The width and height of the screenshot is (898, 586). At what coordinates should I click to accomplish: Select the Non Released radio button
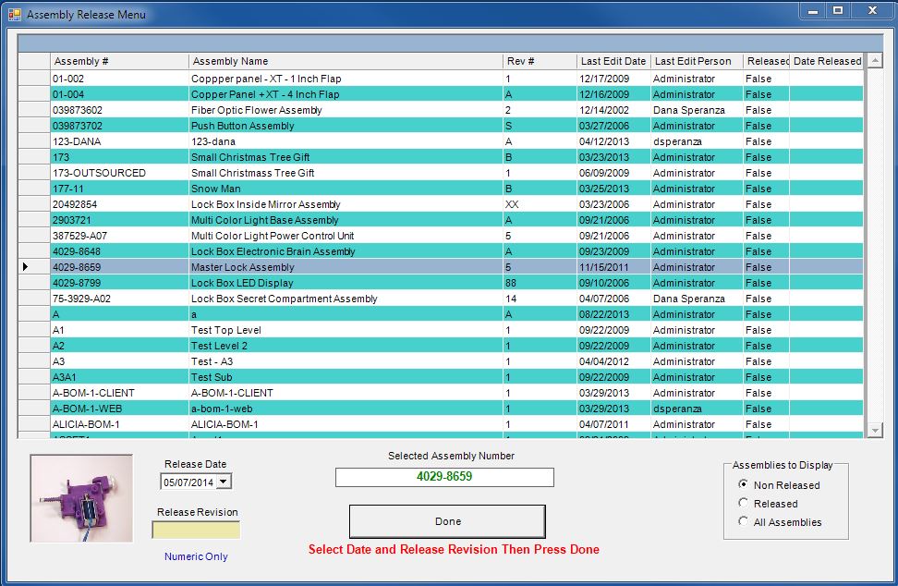743,484
